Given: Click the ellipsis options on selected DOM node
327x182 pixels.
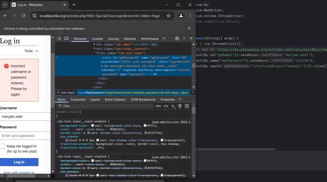Looking at the screenshot, I should tap(57, 57).
